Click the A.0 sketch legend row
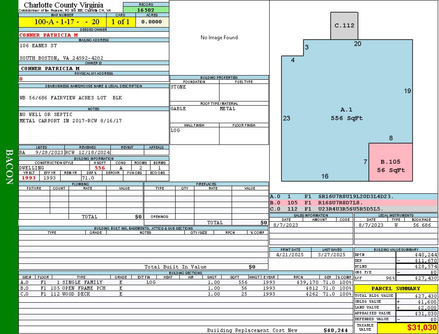This screenshot has height=334, width=439. point(353,196)
